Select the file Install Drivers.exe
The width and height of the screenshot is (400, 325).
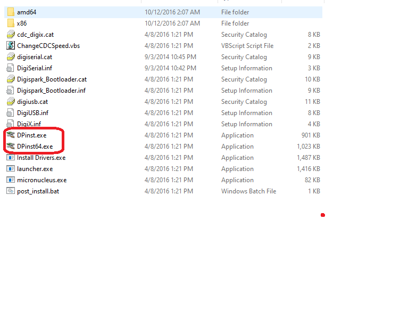[41, 158]
